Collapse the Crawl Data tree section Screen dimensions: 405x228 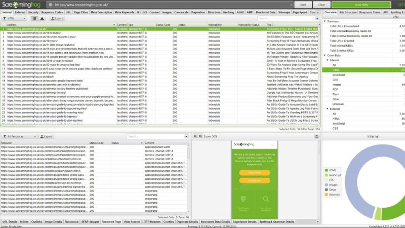325,55
